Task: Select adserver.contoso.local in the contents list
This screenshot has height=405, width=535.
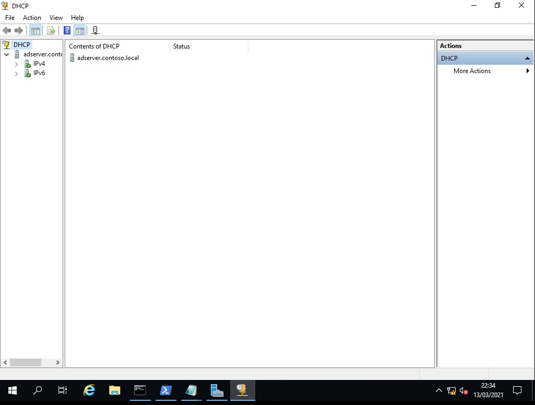Action: pyautogui.click(x=108, y=58)
